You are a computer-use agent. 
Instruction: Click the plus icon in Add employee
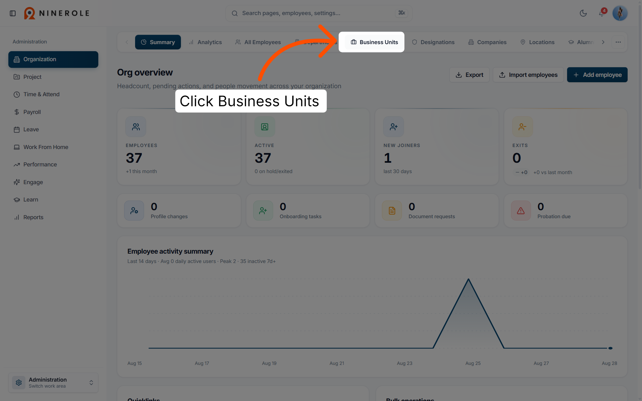coord(576,75)
